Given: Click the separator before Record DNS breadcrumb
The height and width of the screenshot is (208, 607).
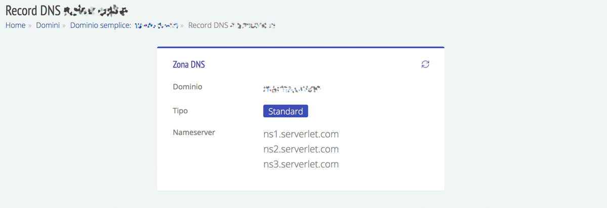Looking at the screenshot, I should tap(182, 25).
